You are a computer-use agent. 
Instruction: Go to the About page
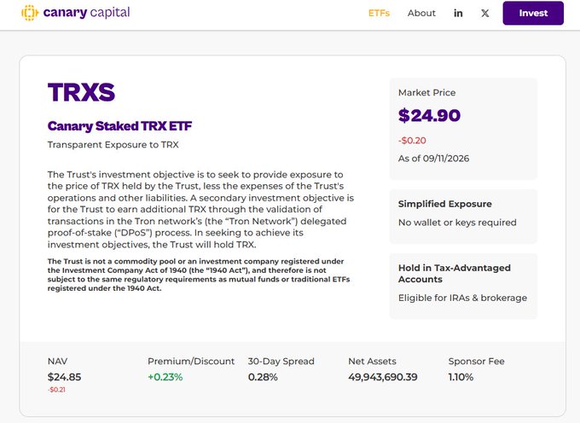coord(421,14)
